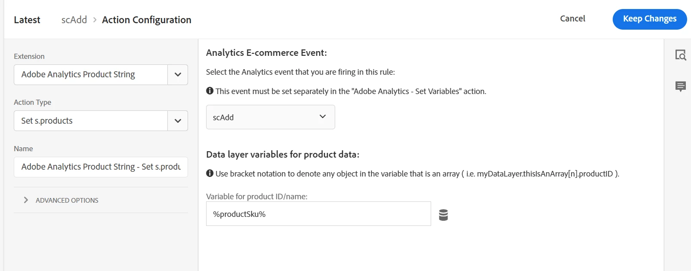Image resolution: width=691 pixels, height=271 pixels.
Task: Click the rule search icon in right sidebar
Action: coord(680,55)
